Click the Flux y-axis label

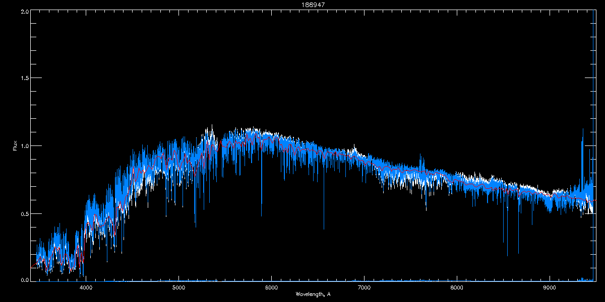pos(15,145)
